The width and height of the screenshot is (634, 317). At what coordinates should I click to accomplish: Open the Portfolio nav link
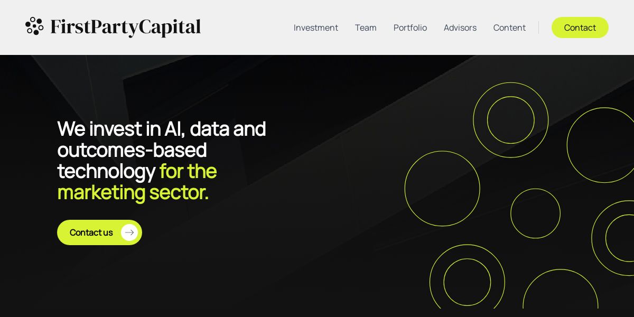410,27
